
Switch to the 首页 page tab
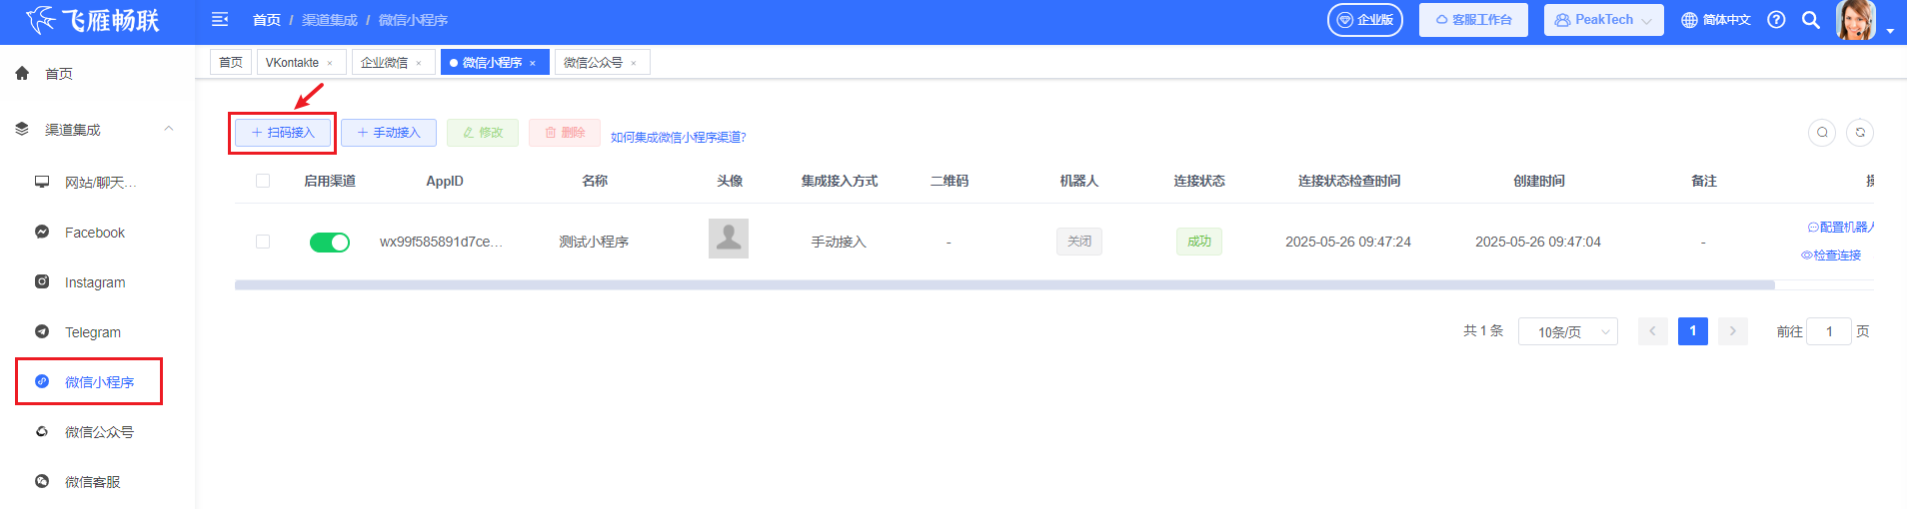231,62
